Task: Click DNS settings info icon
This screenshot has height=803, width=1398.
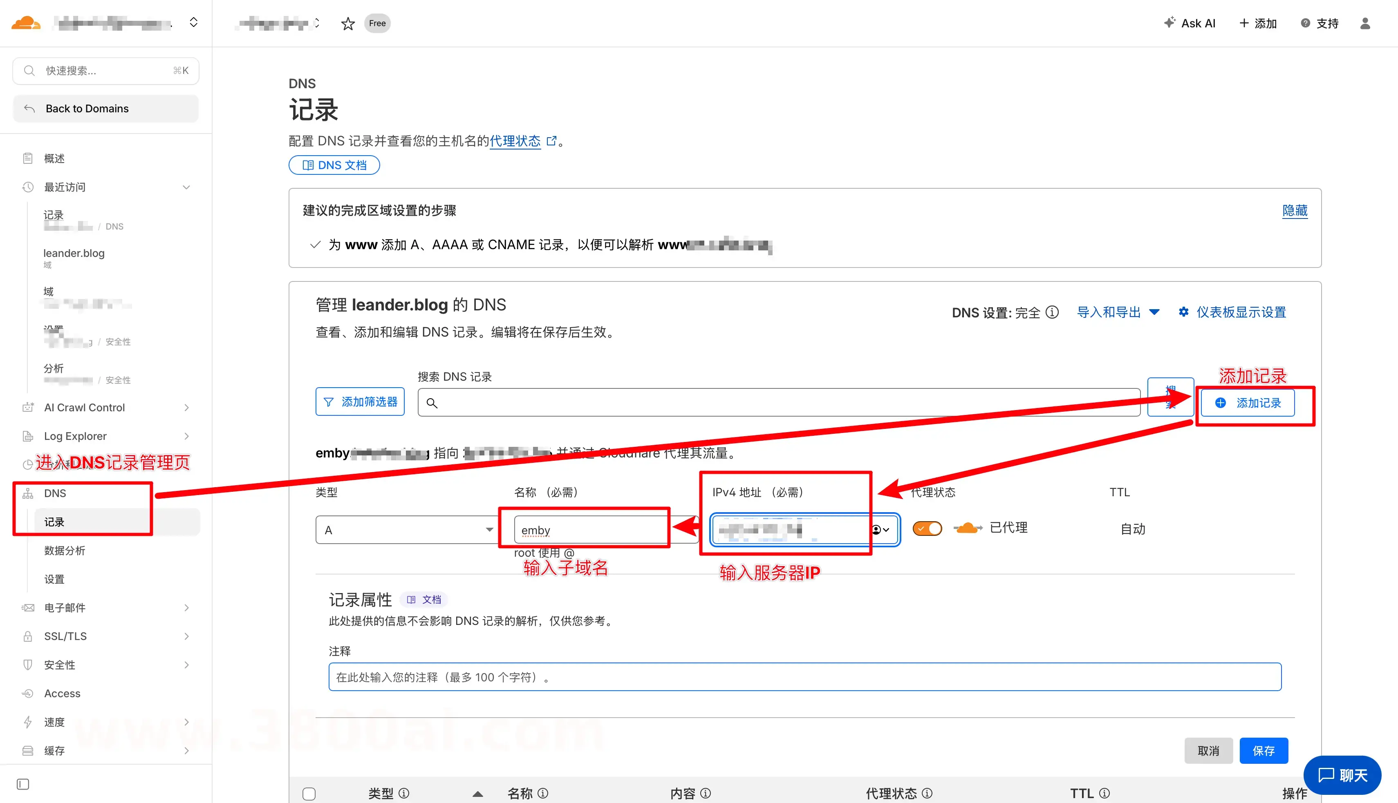Action: coord(1053,313)
